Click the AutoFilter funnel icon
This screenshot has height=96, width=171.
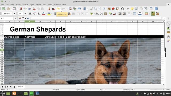tap(104, 9)
